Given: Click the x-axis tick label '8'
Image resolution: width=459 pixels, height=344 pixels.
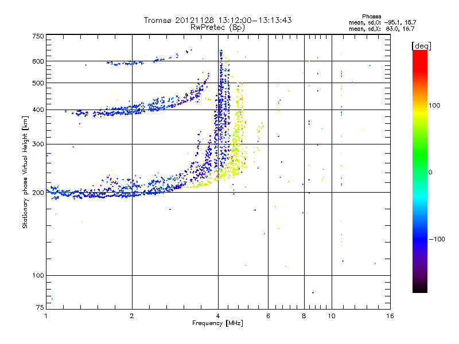Looking at the screenshot, I should pyautogui.click(x=304, y=316).
